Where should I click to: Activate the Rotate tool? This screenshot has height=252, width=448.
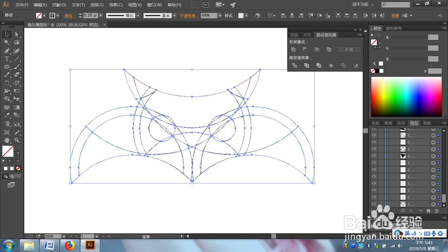[7, 83]
